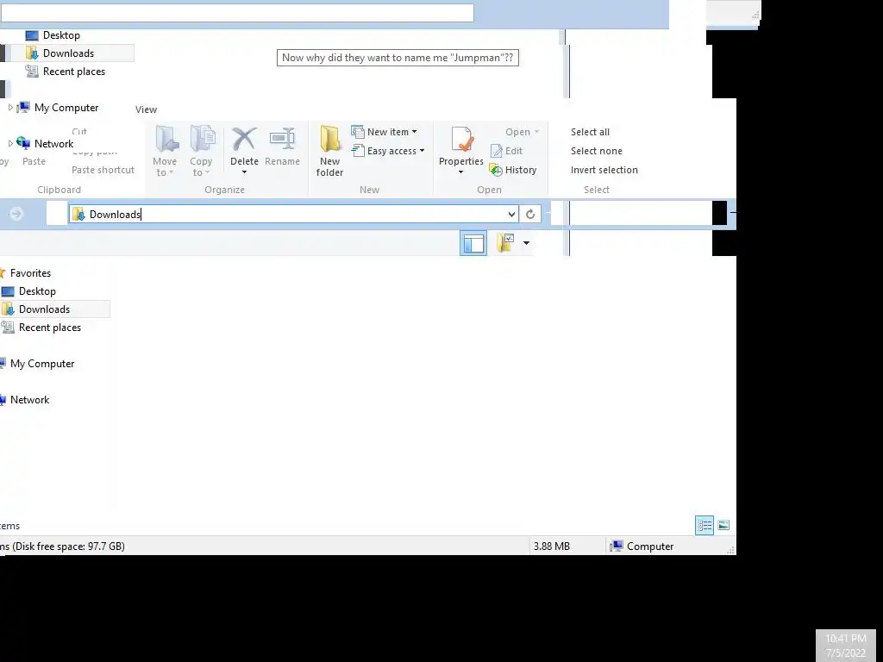
Task: Click Invert selection
Action: (x=604, y=170)
